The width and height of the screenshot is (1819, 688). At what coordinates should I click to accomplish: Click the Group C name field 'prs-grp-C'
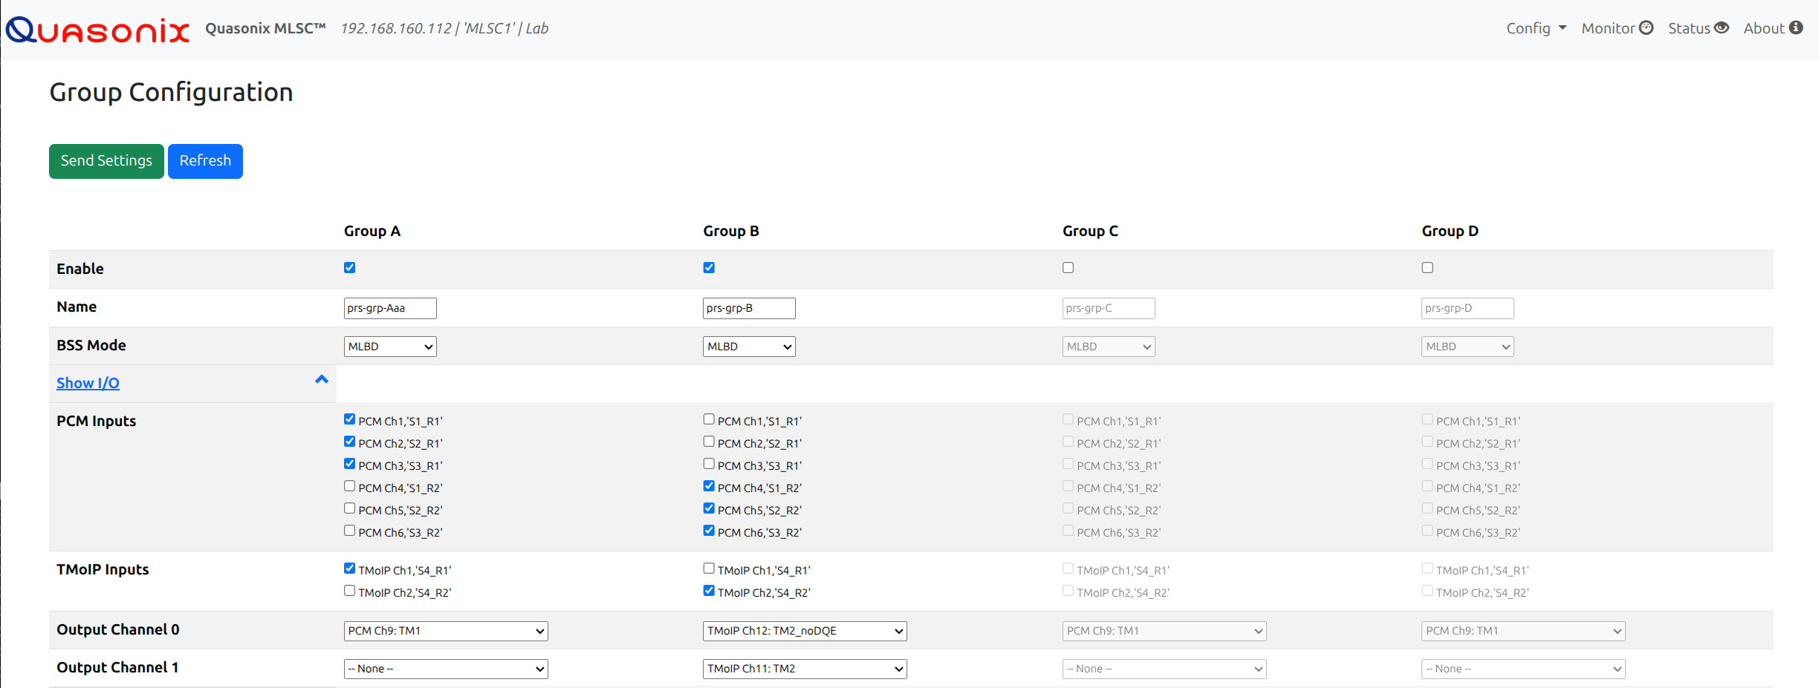1109,308
